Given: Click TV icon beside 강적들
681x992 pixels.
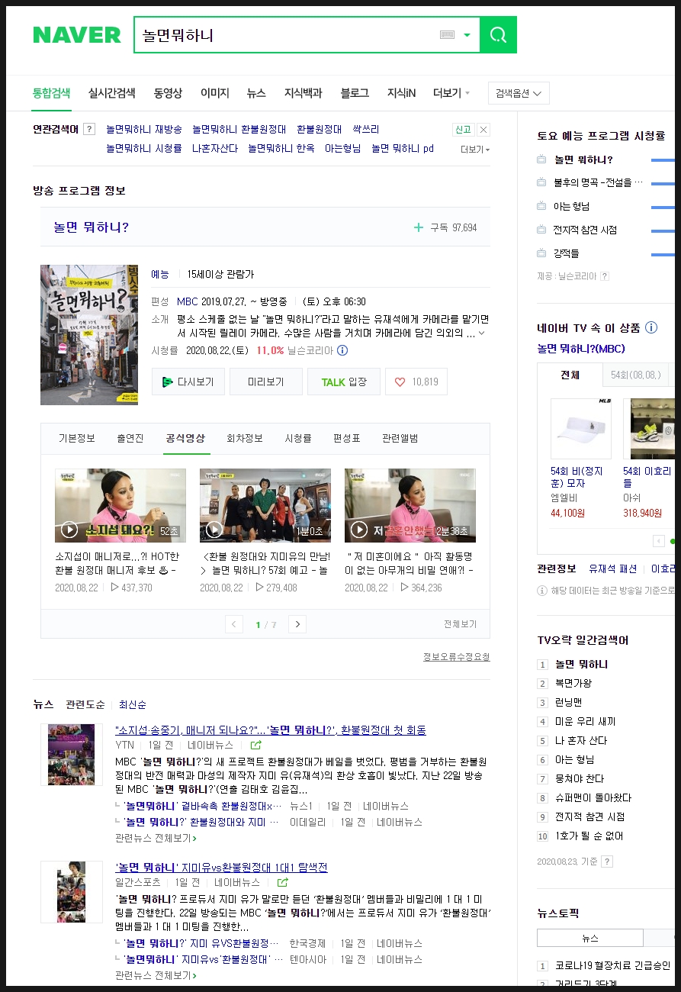Looking at the screenshot, I should click(541, 253).
